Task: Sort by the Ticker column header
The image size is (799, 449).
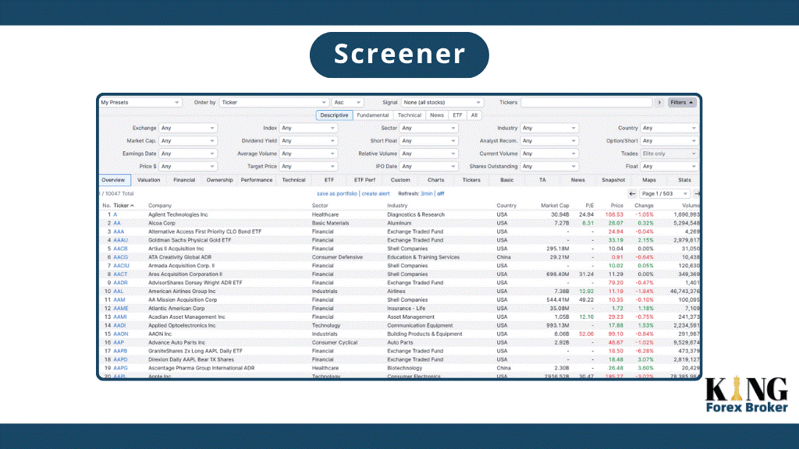Action: coord(123,206)
